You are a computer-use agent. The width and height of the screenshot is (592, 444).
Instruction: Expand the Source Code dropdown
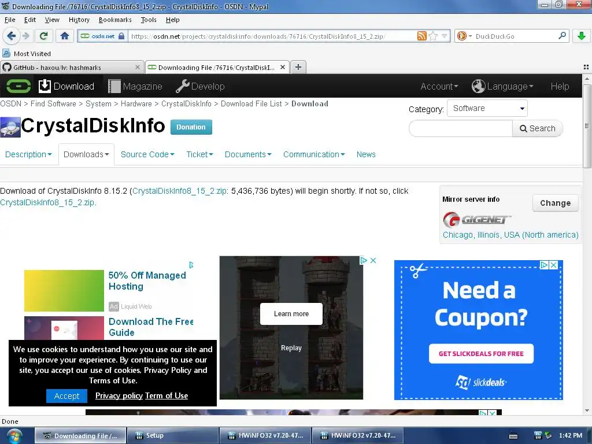point(147,154)
